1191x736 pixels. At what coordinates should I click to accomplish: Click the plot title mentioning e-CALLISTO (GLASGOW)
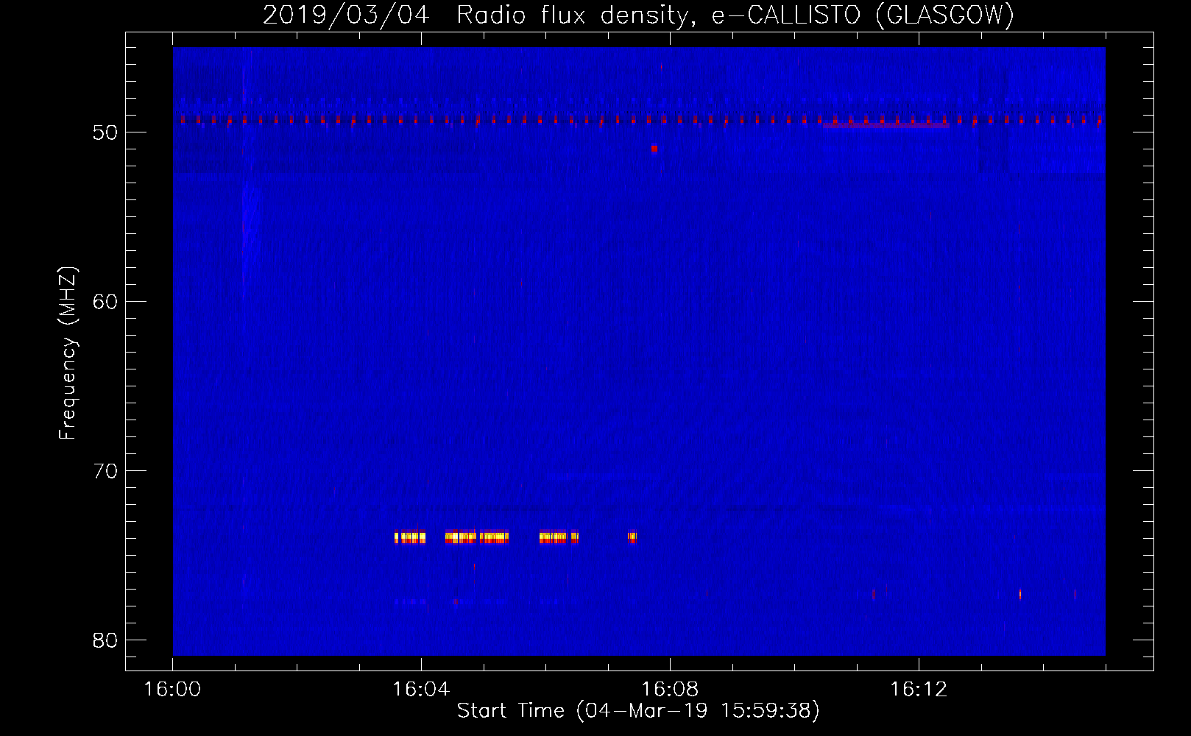click(x=638, y=15)
